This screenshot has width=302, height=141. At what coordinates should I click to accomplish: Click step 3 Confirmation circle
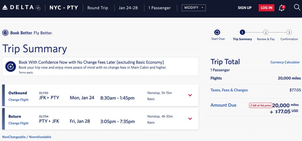pos(289,33)
